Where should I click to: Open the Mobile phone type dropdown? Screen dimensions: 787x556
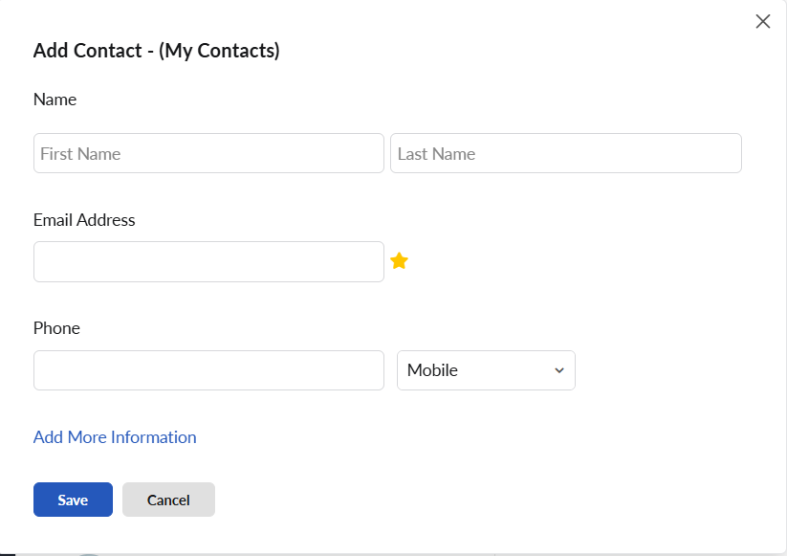(x=486, y=370)
